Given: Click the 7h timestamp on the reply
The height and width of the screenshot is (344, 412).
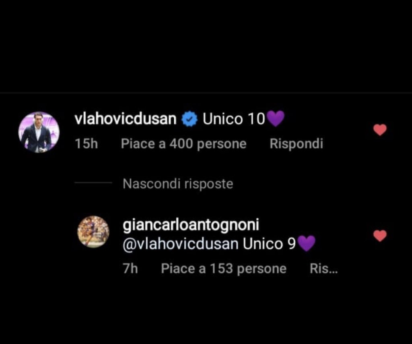Looking at the screenshot, I should (130, 269).
